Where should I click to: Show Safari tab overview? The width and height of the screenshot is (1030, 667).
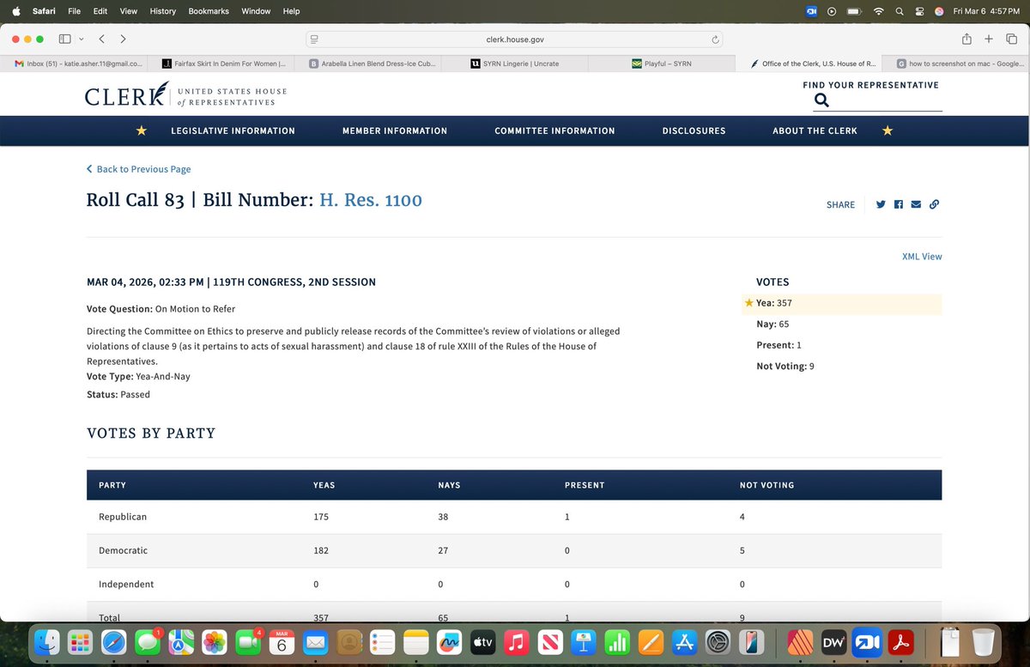1010,39
